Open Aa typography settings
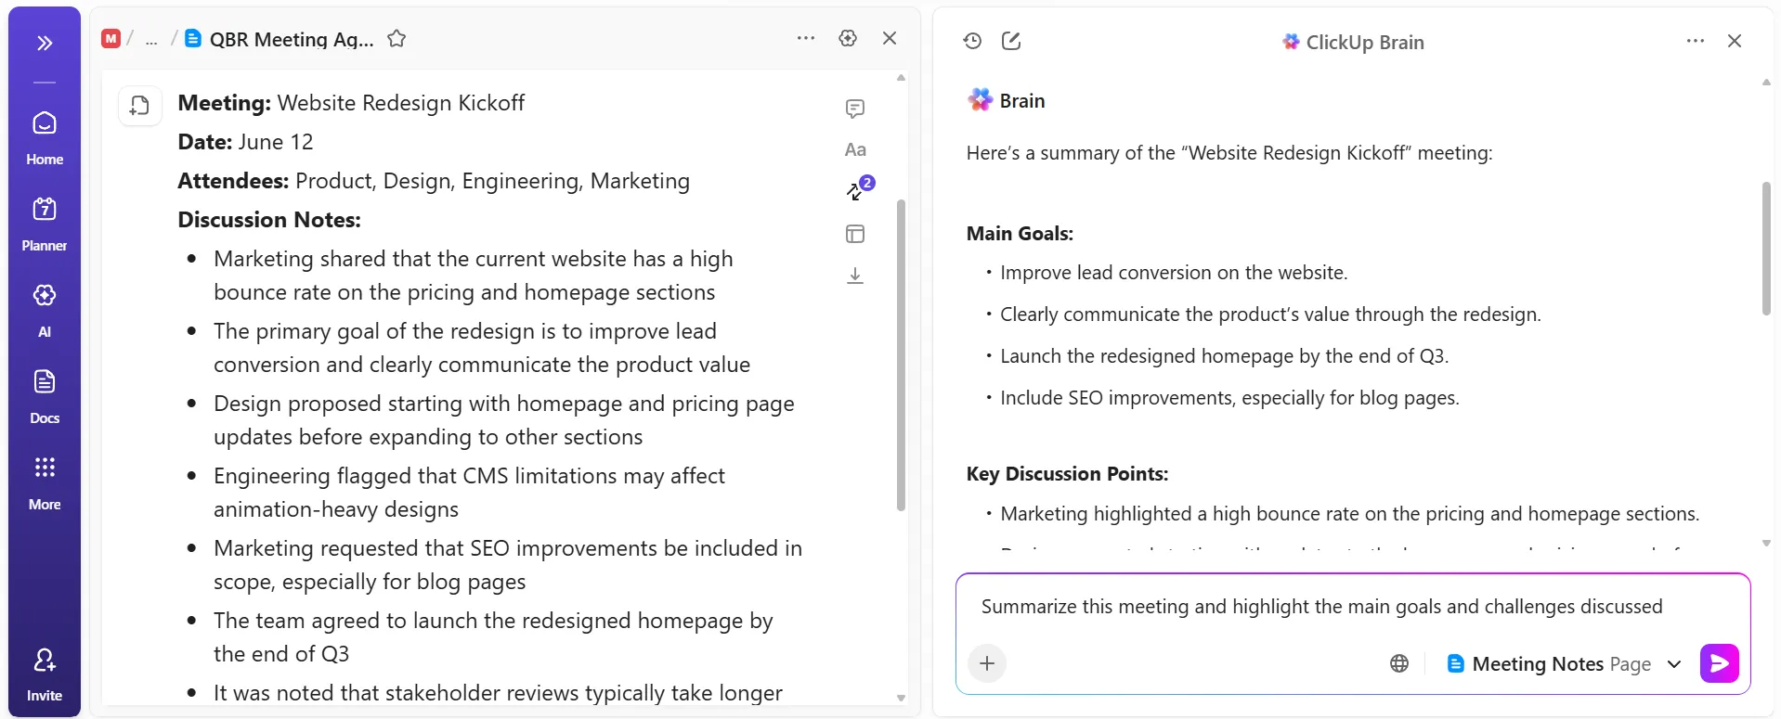 point(855,149)
